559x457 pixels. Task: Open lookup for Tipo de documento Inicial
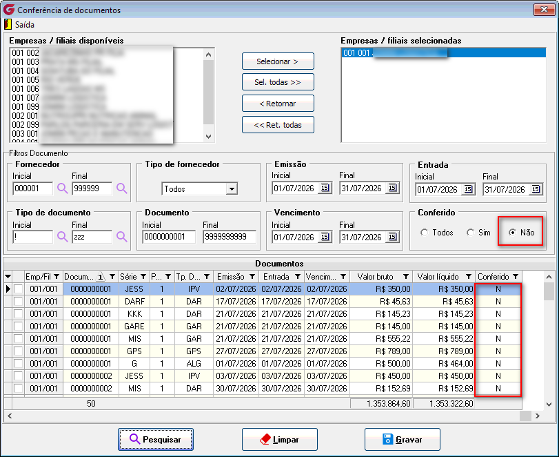[x=63, y=236]
